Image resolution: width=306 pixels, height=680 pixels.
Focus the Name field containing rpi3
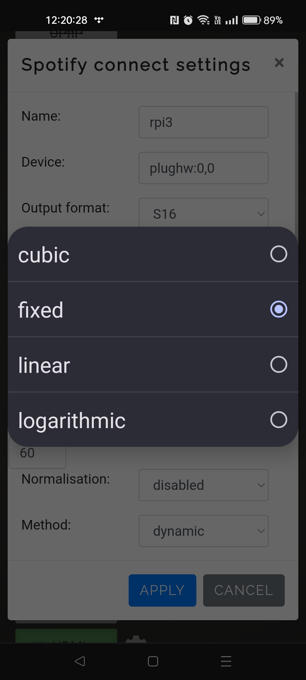click(203, 122)
